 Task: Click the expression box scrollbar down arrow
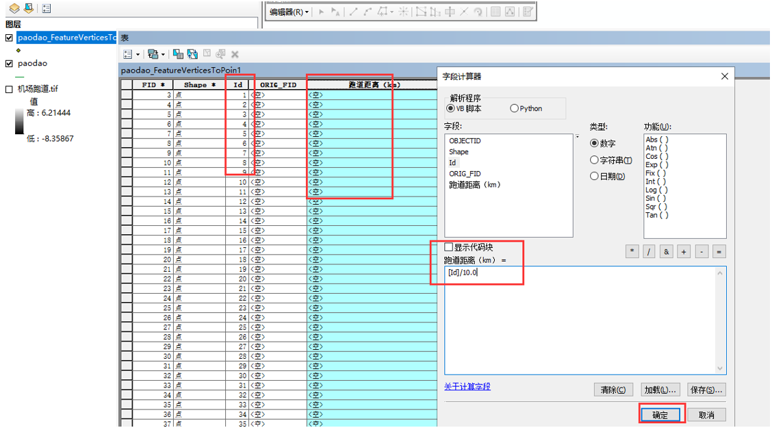pos(720,368)
